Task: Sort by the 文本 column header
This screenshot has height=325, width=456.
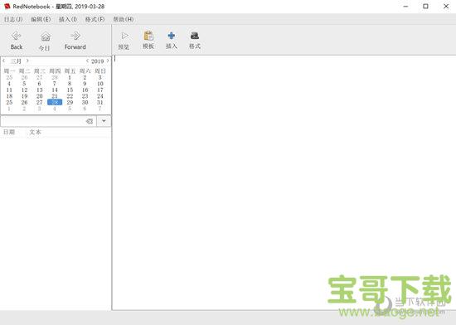Action: [35, 132]
